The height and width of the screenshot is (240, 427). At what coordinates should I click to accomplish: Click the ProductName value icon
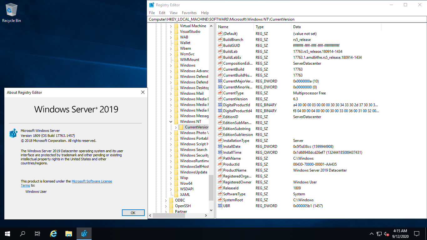click(x=220, y=170)
